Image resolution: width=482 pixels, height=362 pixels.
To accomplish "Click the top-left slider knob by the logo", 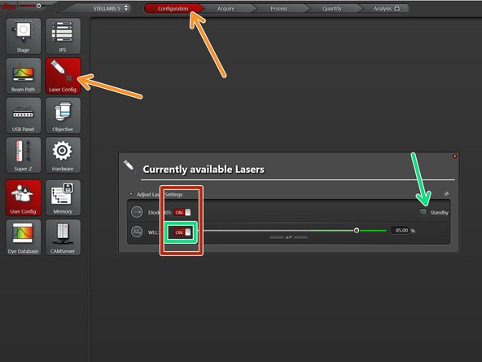I will (x=38, y=6).
